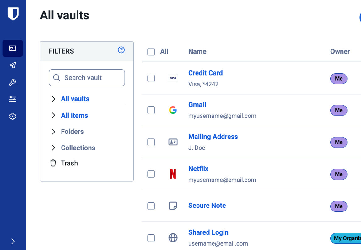Click the Google logo icon for Gmail

click(x=173, y=110)
